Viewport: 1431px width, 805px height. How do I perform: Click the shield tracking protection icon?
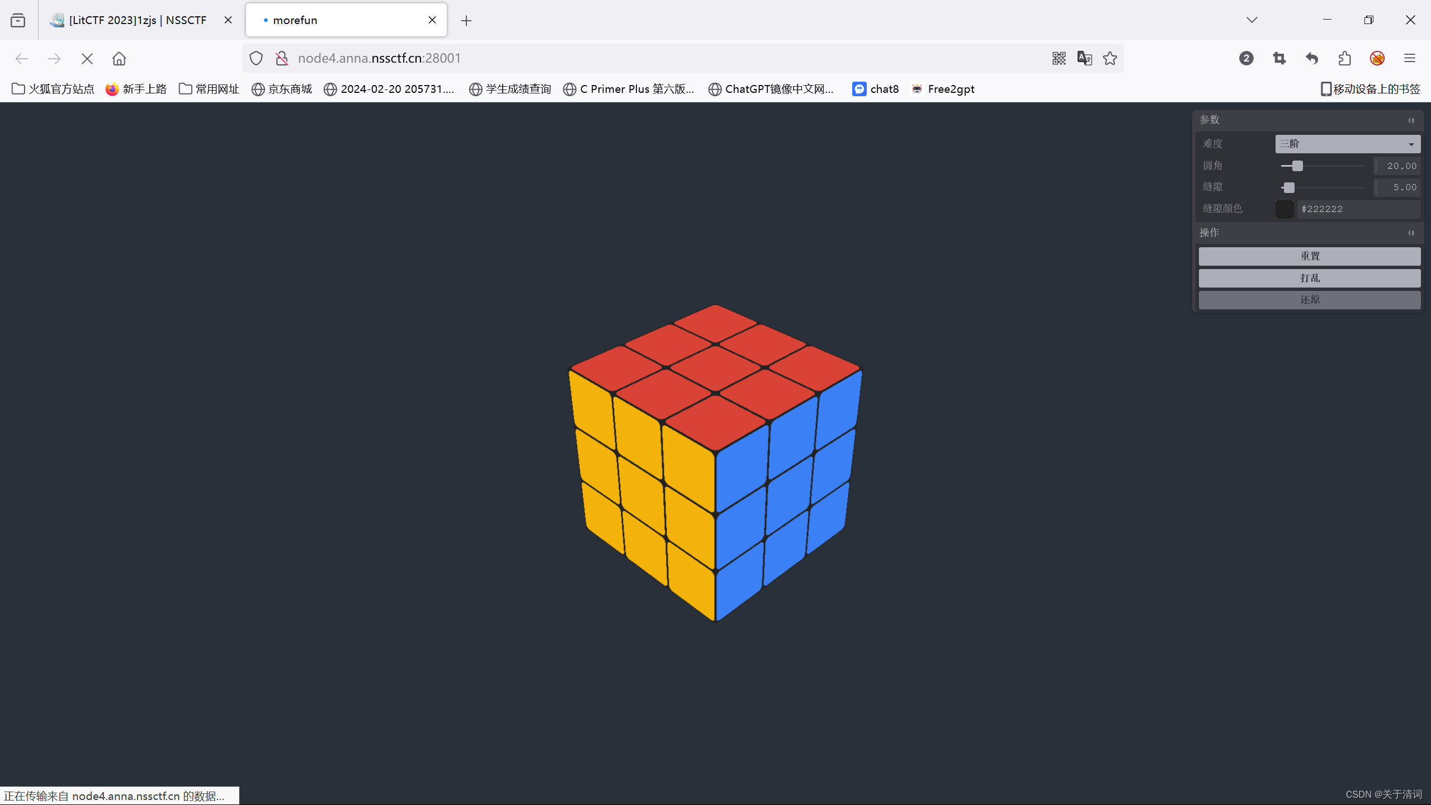[256, 58]
